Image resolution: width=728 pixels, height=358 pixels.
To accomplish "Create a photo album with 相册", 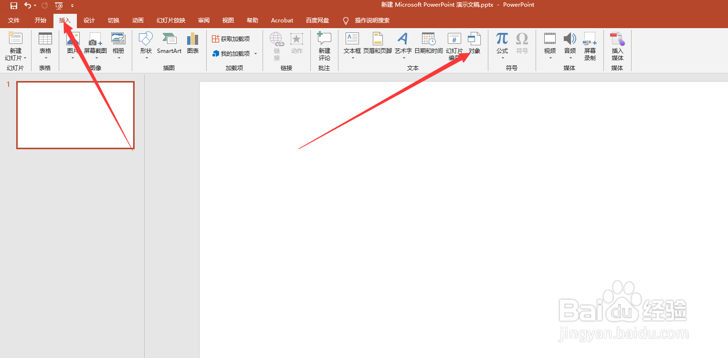I will (x=118, y=43).
